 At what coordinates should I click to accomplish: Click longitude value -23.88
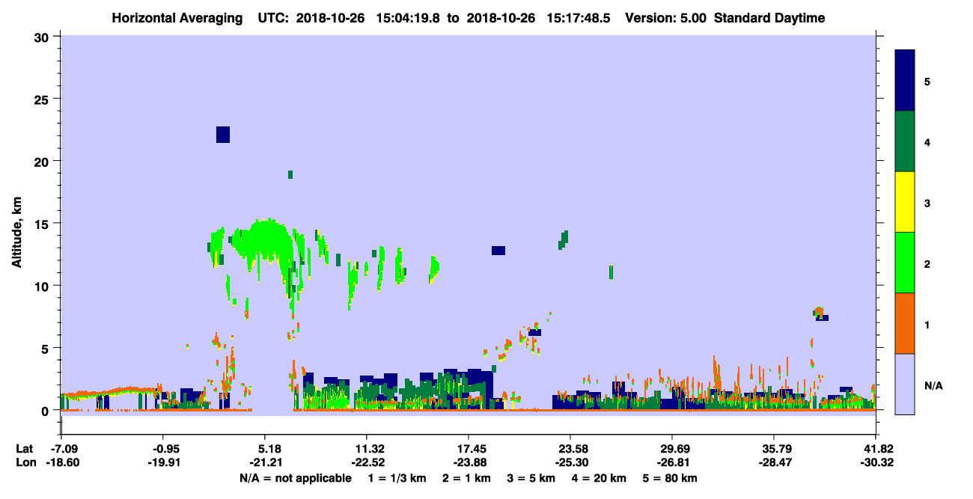[x=472, y=462]
